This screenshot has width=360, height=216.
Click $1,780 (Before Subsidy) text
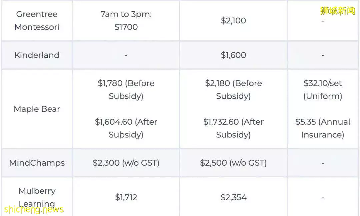126,90
